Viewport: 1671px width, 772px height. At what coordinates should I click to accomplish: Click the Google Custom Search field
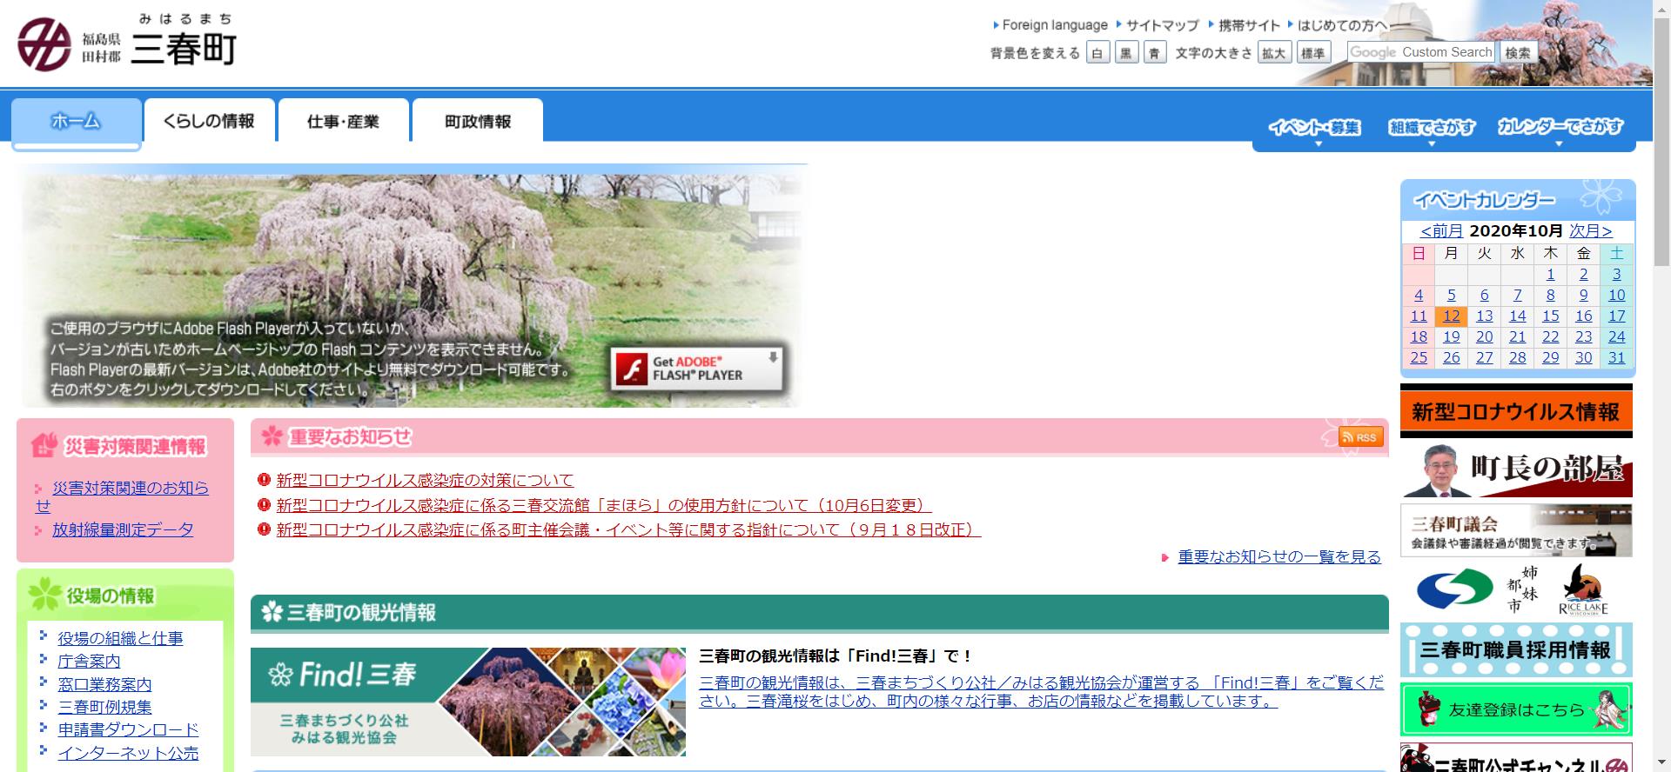point(1420,52)
